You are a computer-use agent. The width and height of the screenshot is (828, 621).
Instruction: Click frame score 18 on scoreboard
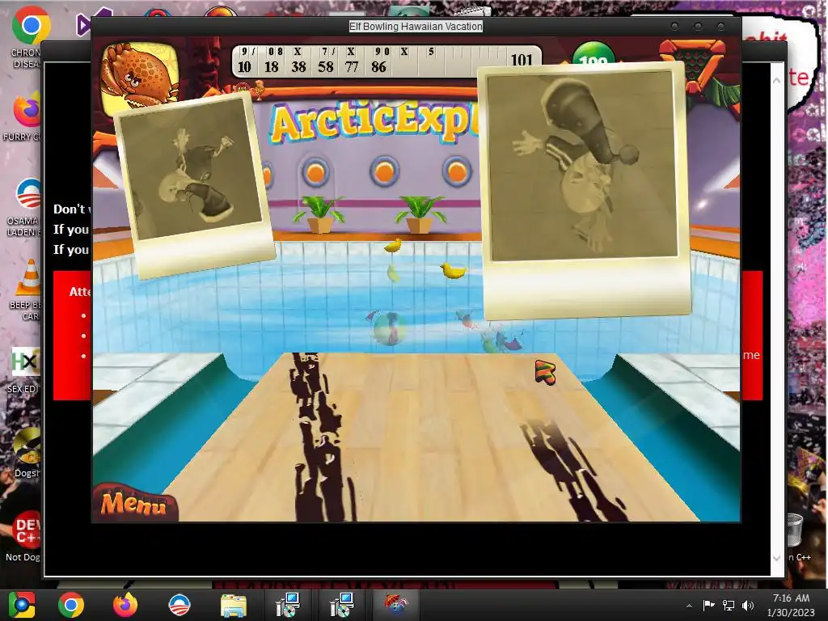[x=272, y=67]
